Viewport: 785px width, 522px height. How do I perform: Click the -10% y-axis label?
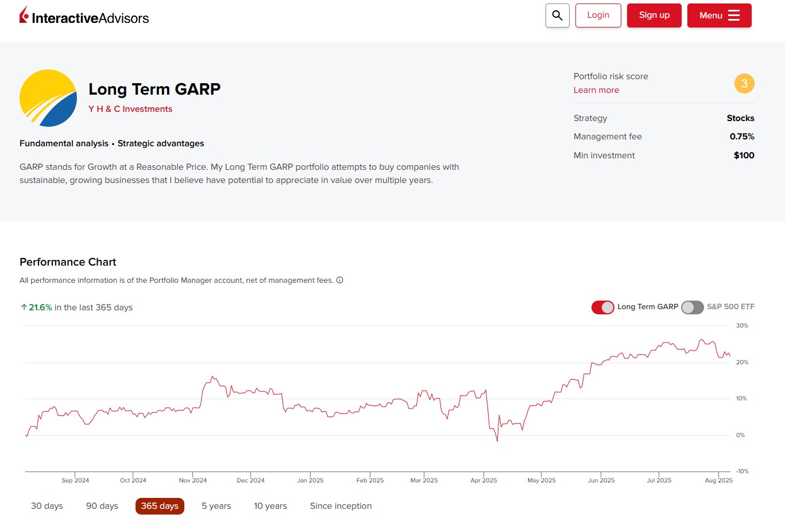tap(743, 472)
